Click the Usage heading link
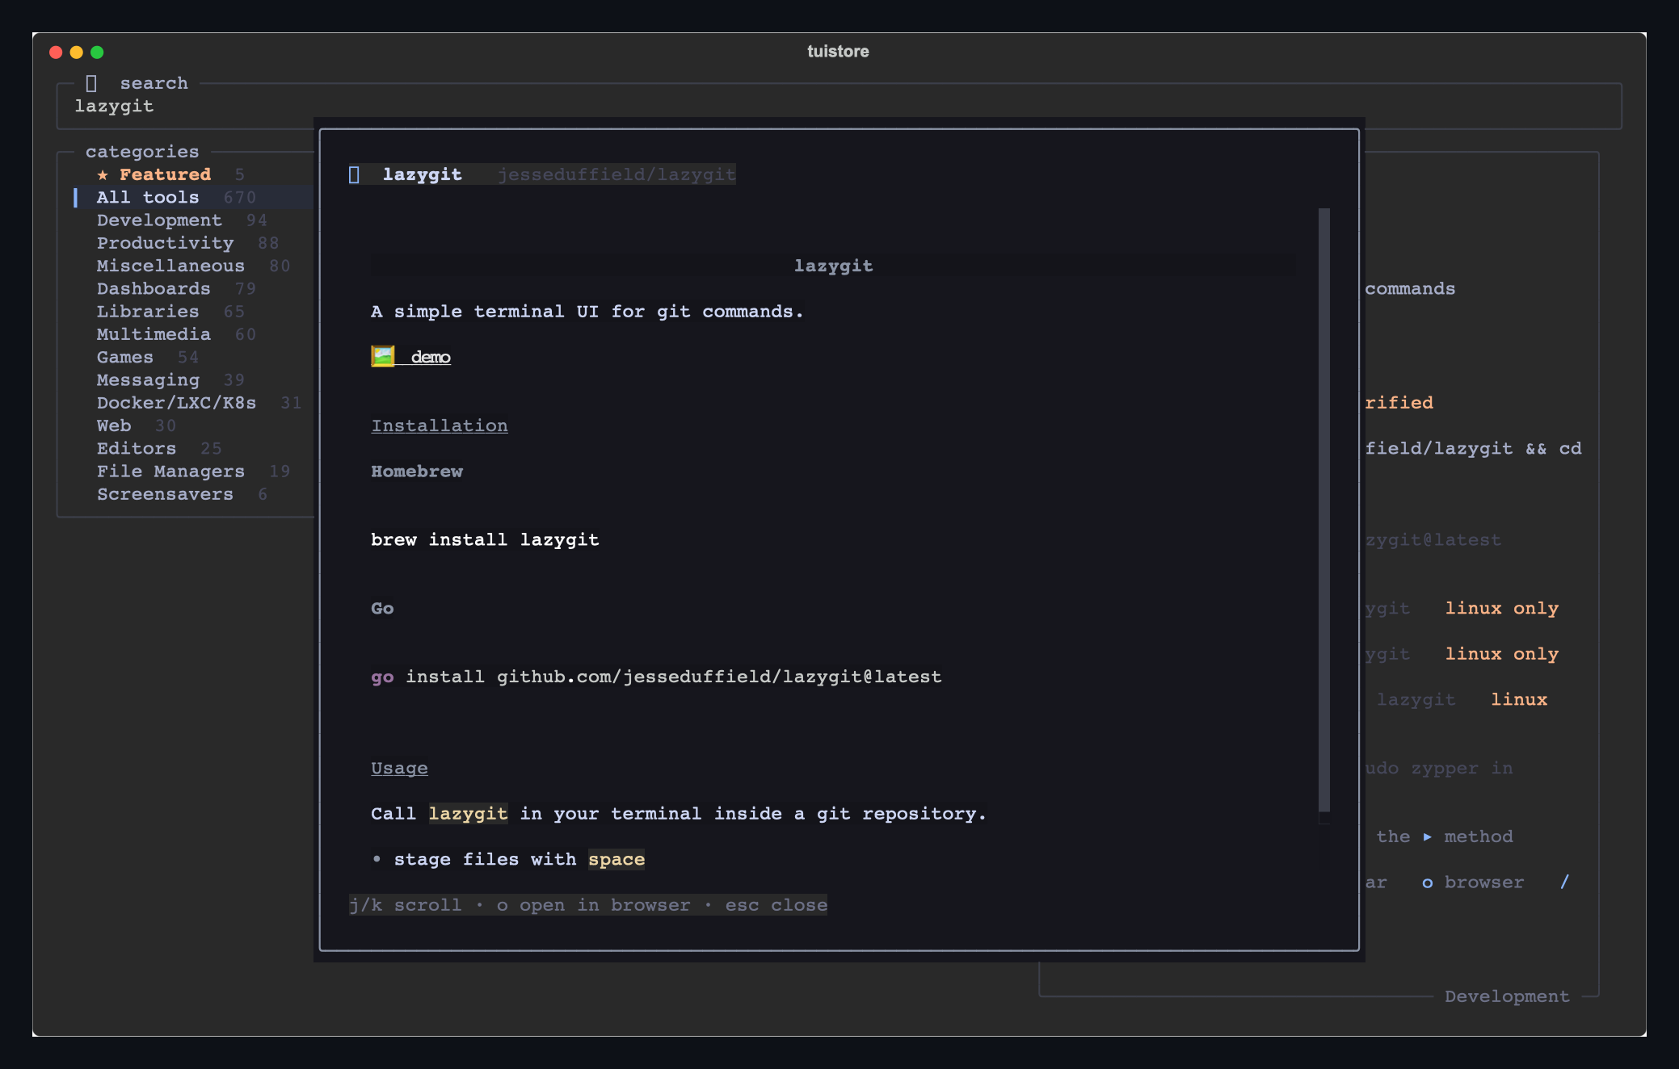 pyautogui.click(x=399, y=768)
